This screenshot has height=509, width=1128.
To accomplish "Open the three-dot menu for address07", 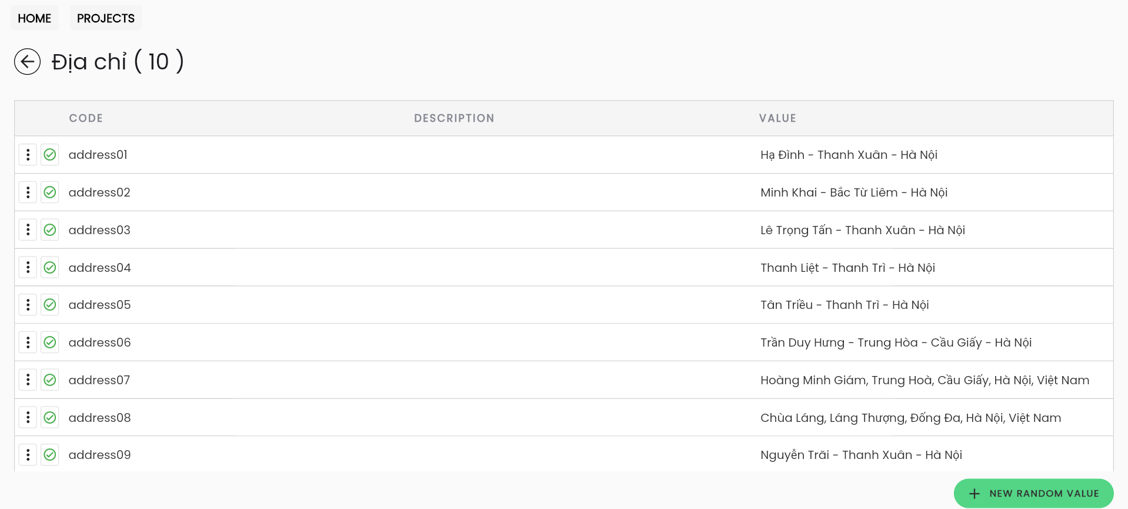I will click(28, 380).
